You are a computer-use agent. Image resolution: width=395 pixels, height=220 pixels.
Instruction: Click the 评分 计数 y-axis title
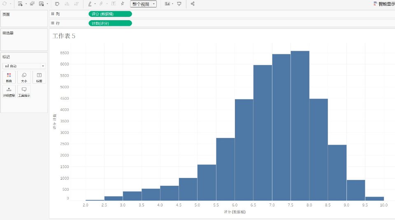(55, 122)
